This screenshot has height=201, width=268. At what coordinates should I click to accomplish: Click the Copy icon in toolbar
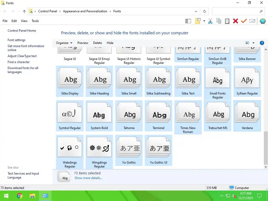tap(219, 21)
